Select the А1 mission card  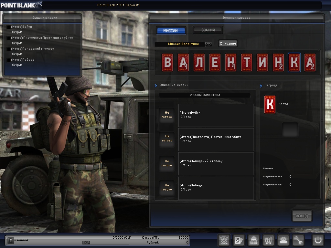[183, 62]
